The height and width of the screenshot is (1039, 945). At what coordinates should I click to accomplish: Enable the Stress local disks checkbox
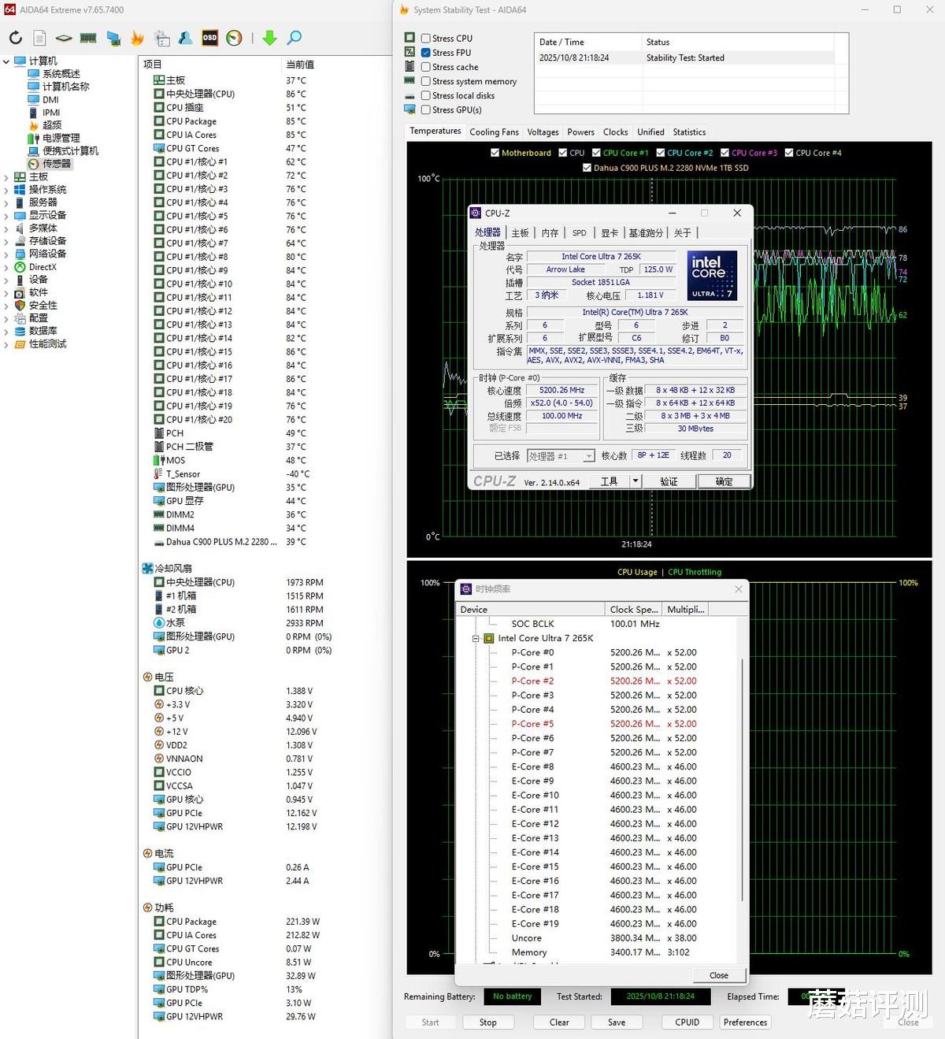coord(425,95)
